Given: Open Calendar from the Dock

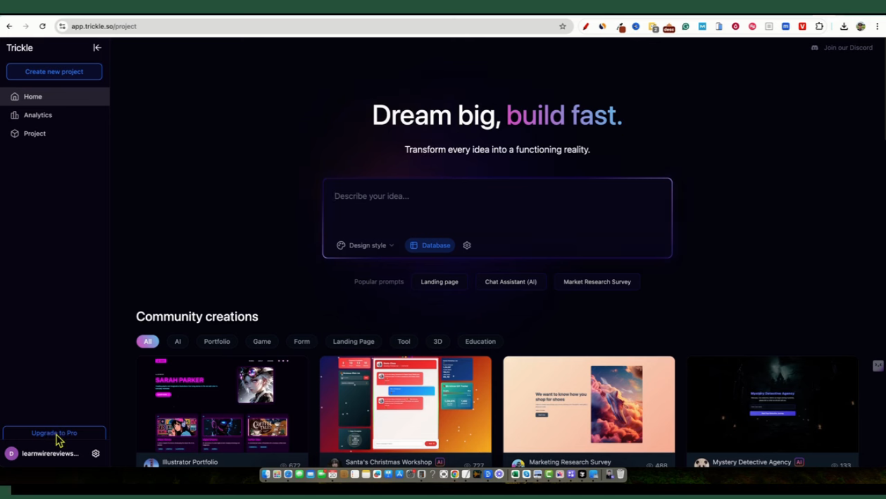Looking at the screenshot, I should (x=333, y=474).
